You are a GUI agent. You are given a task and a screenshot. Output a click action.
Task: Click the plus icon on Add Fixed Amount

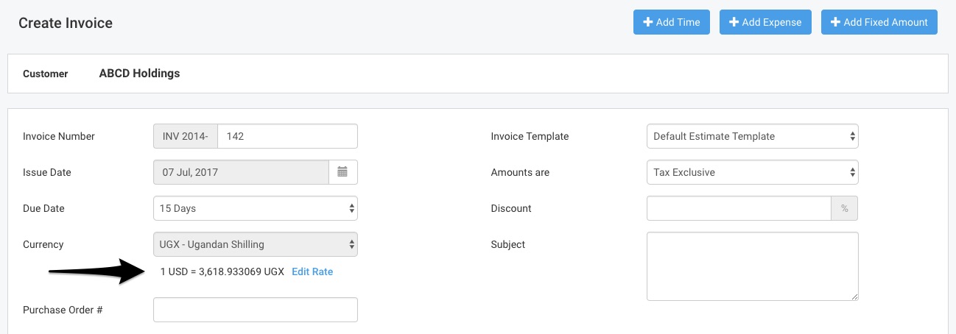pos(835,22)
